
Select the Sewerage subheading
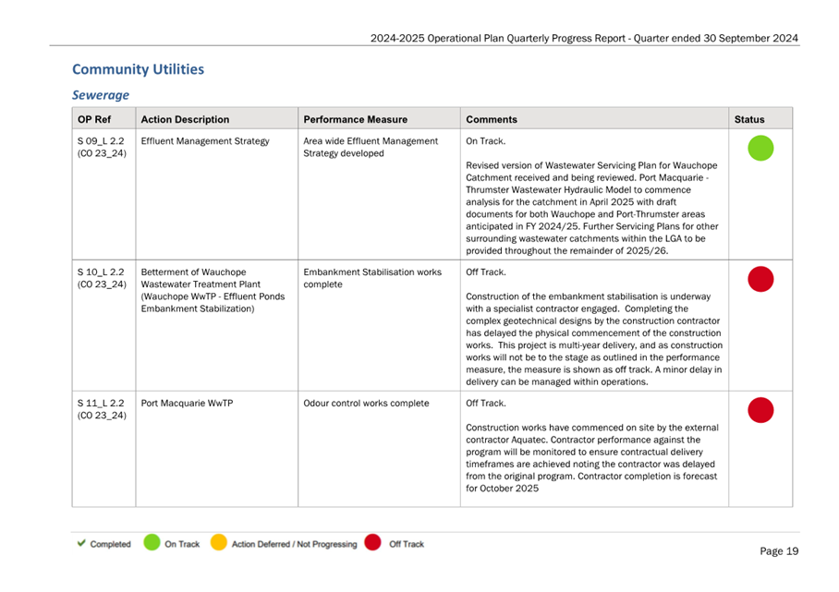[101, 94]
